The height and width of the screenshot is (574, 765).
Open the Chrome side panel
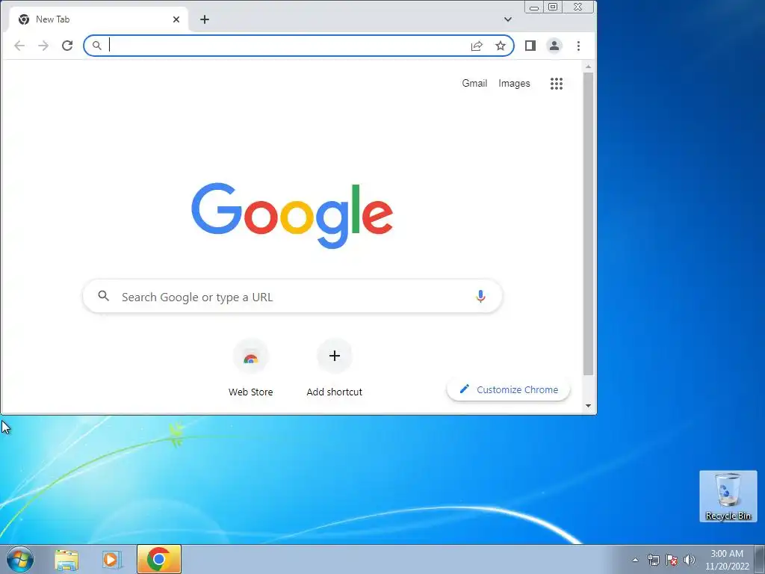pos(530,46)
